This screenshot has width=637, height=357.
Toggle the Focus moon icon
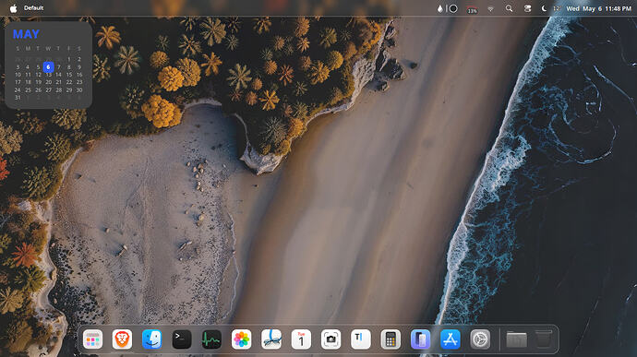[544, 8]
